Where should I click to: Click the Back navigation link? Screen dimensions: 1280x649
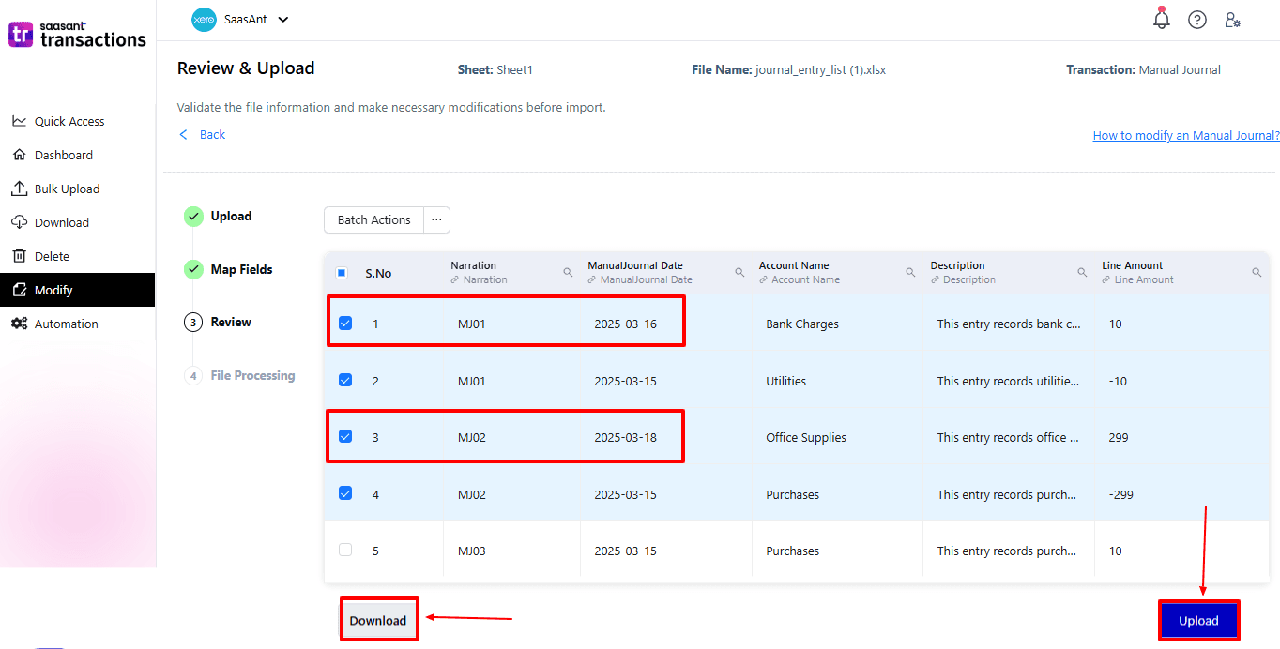tap(212, 135)
